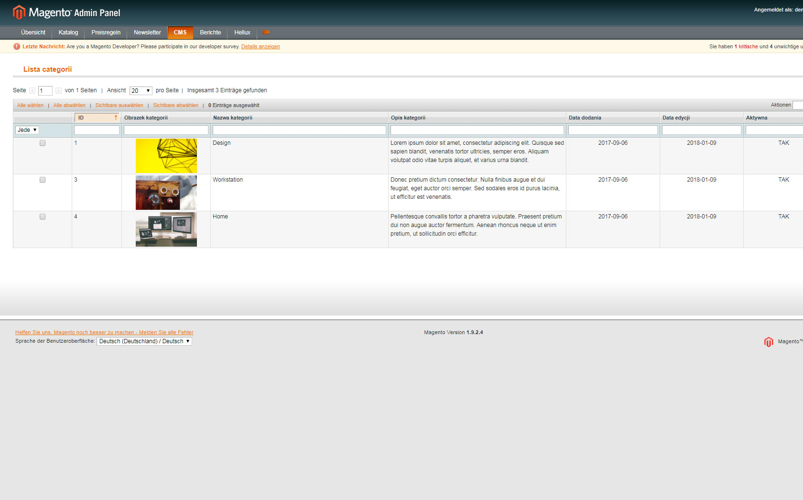803x500 pixels.
Task: Select the Design row checkbox
Action: click(43, 143)
